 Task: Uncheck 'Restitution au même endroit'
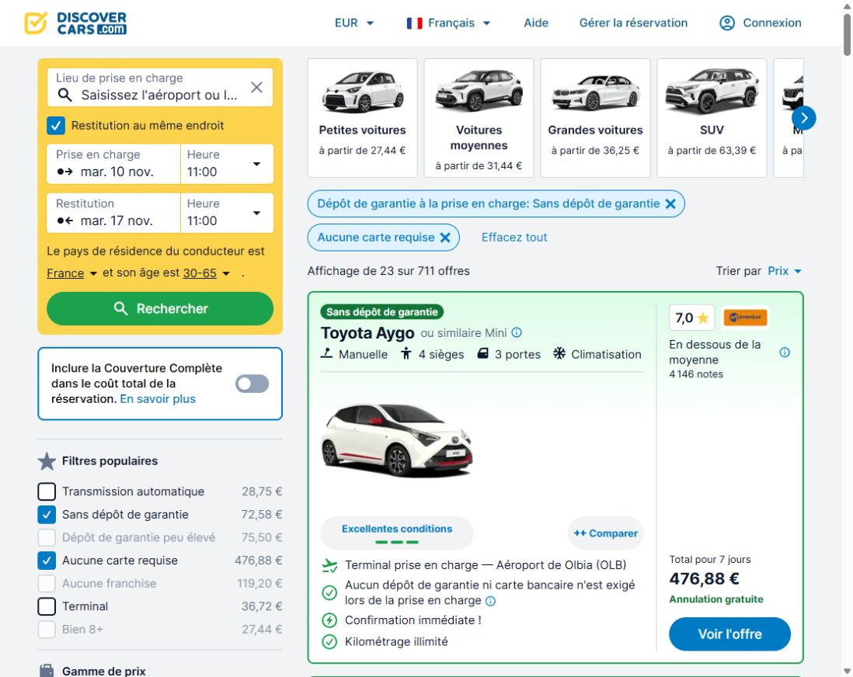coord(56,126)
